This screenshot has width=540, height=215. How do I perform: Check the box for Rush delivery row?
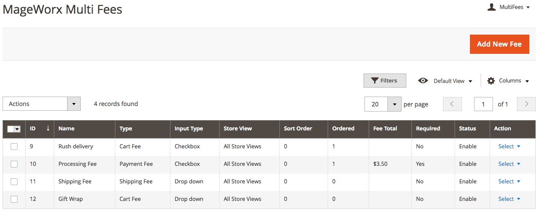click(x=14, y=147)
